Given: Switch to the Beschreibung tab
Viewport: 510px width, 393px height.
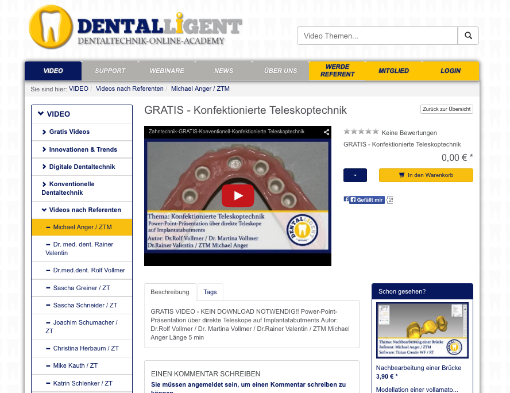Looking at the screenshot, I should (170, 292).
